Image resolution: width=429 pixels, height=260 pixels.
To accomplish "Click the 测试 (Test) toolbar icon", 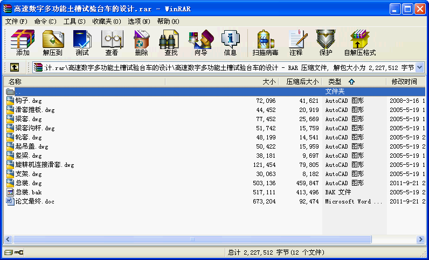I will point(82,39).
